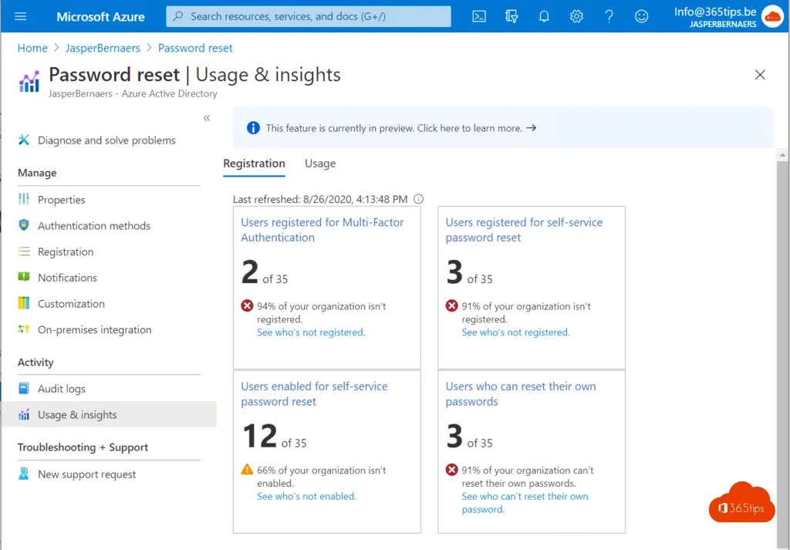790x550 pixels.
Task: Click the New support request person icon
Action: [24, 474]
